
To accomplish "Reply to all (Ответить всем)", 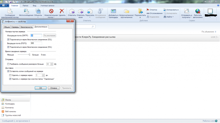I will (x=81, y=13).
